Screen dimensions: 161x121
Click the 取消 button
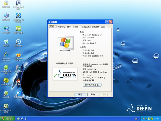pyautogui.click(x=93, y=94)
